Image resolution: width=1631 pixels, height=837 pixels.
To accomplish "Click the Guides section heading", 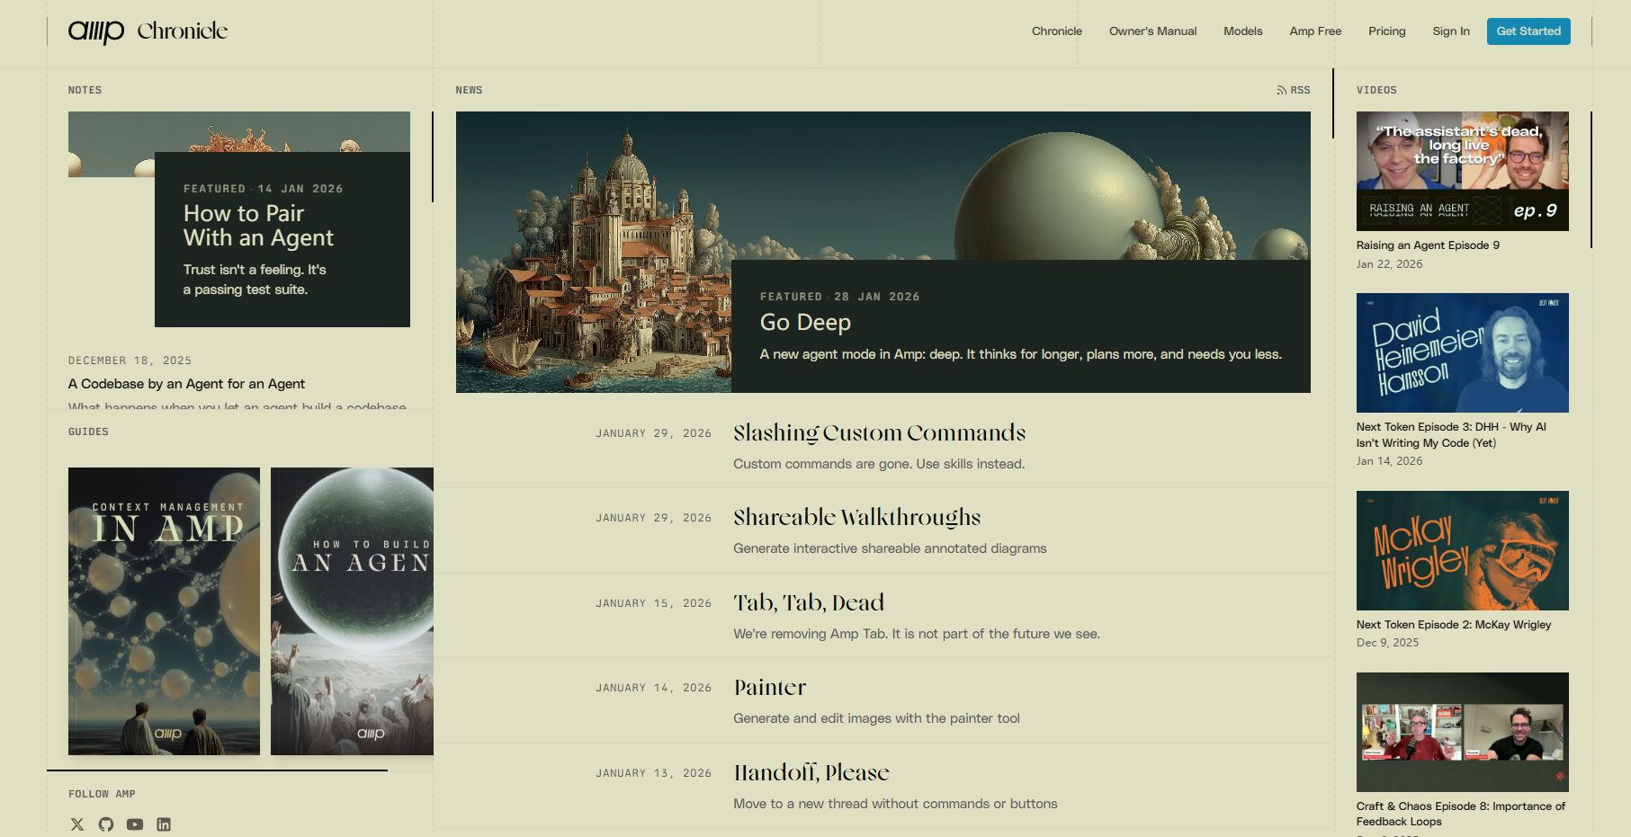I will click(88, 432).
